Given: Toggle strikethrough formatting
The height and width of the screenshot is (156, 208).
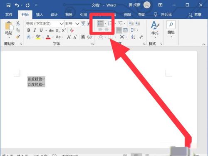Looking at the screenshot, I should [51, 30].
